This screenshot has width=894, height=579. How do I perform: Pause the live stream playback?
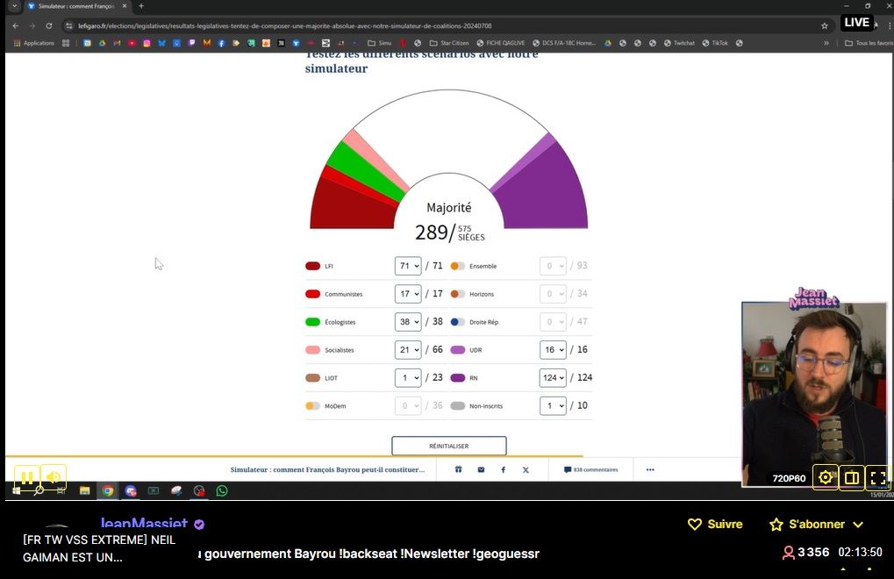pyautogui.click(x=27, y=477)
